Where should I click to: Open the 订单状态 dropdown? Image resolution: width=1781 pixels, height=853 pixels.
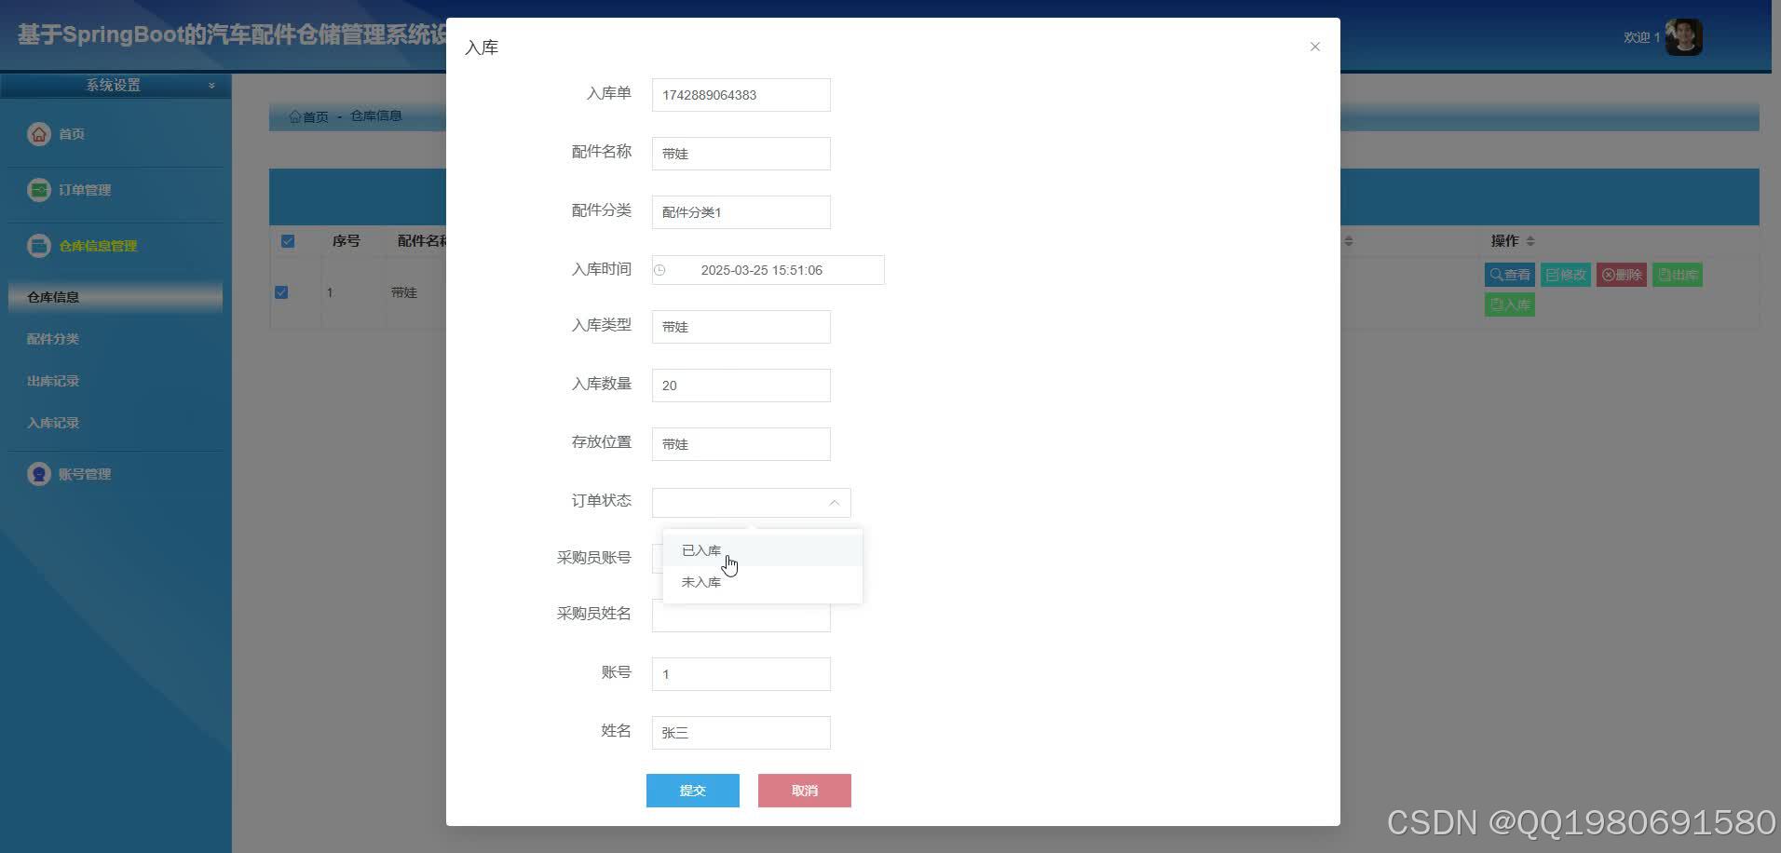(751, 502)
